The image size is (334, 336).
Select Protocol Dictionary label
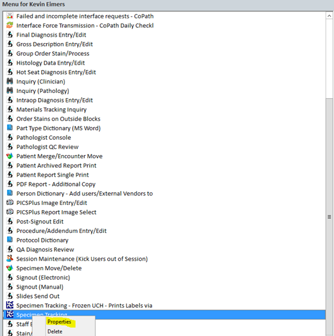(42, 240)
